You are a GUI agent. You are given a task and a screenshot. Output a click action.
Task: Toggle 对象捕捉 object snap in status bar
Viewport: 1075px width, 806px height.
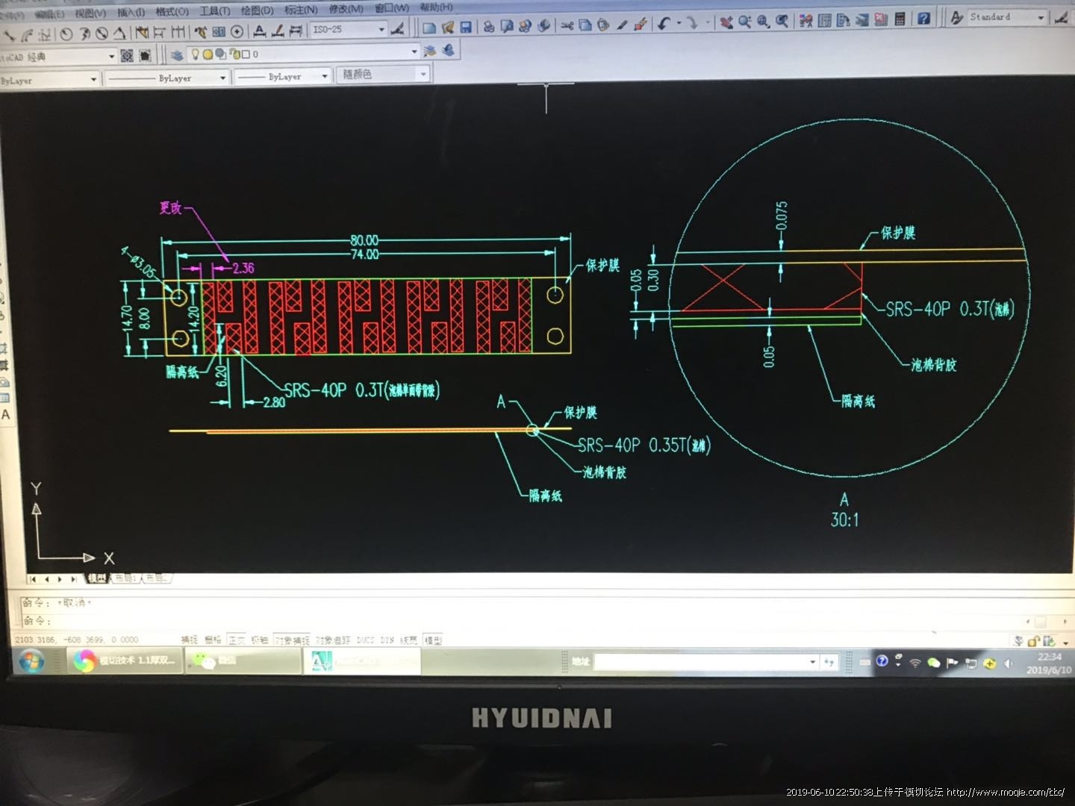tap(291, 640)
